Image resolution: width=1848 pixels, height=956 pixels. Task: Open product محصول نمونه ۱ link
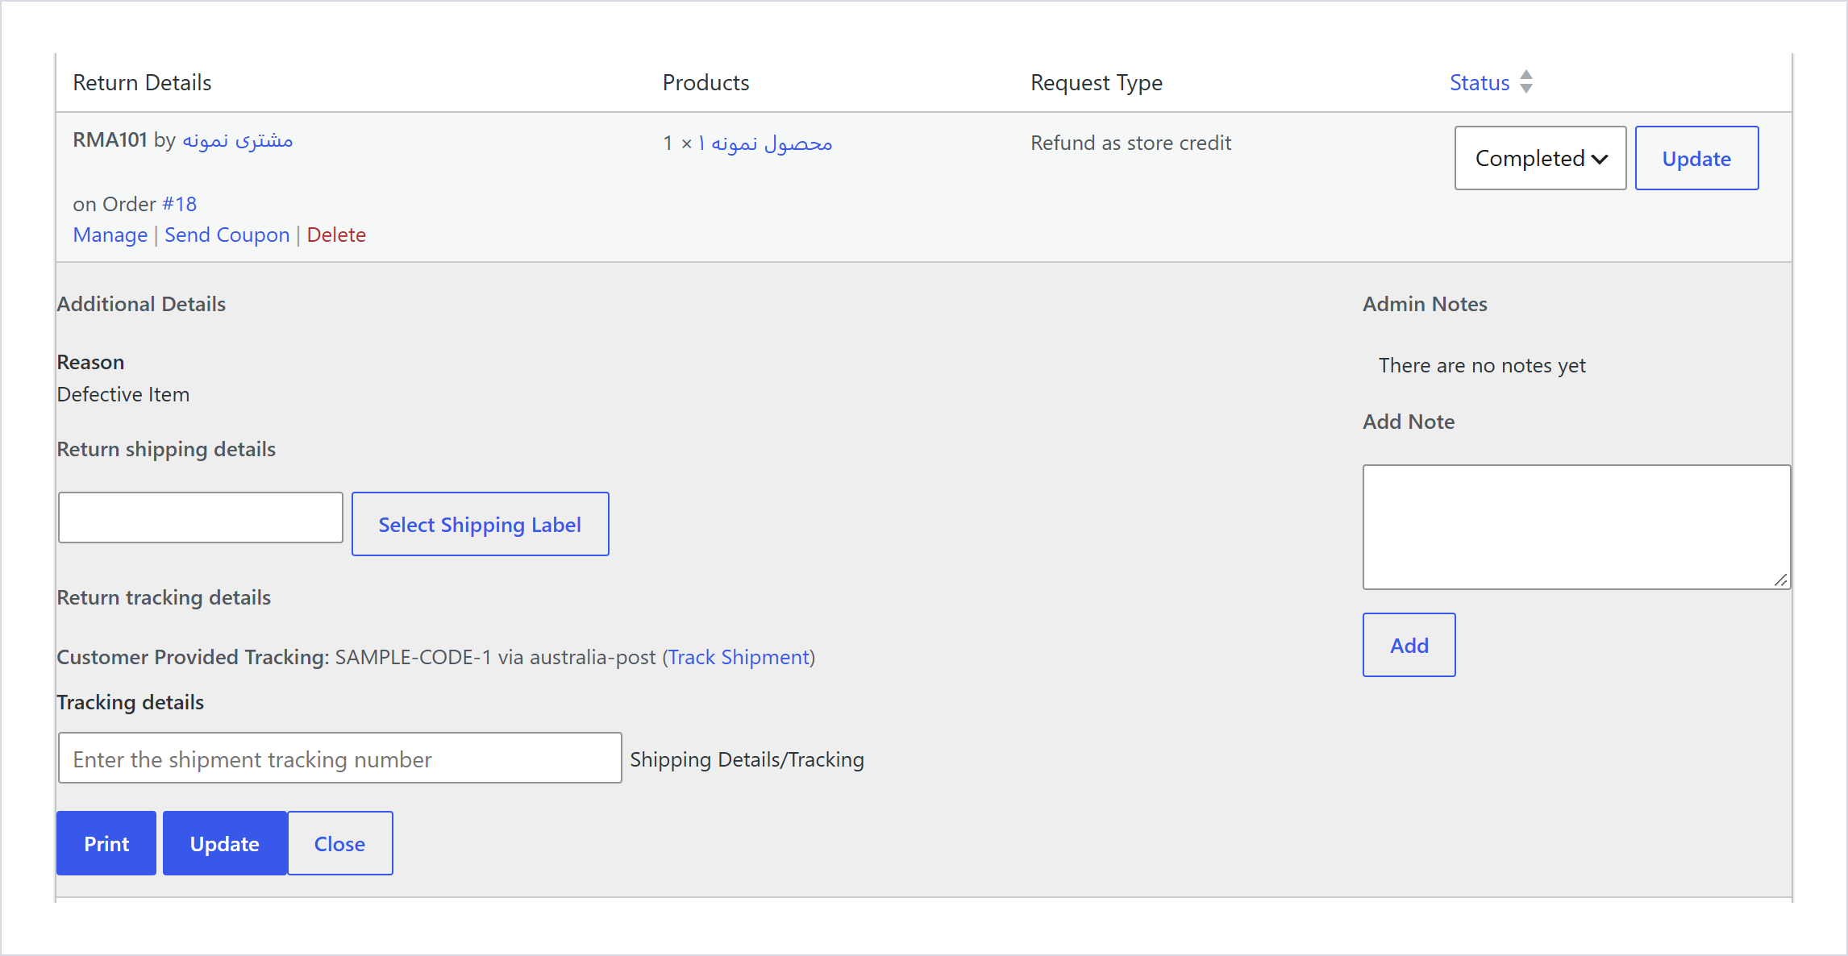point(765,143)
